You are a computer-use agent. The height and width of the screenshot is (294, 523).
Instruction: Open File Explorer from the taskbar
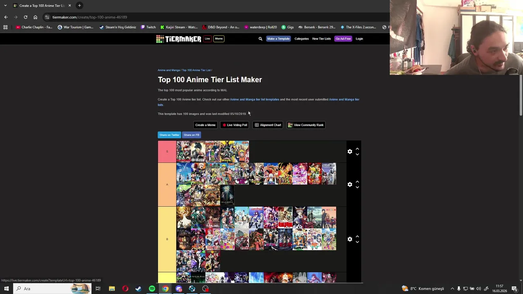pyautogui.click(x=112, y=289)
